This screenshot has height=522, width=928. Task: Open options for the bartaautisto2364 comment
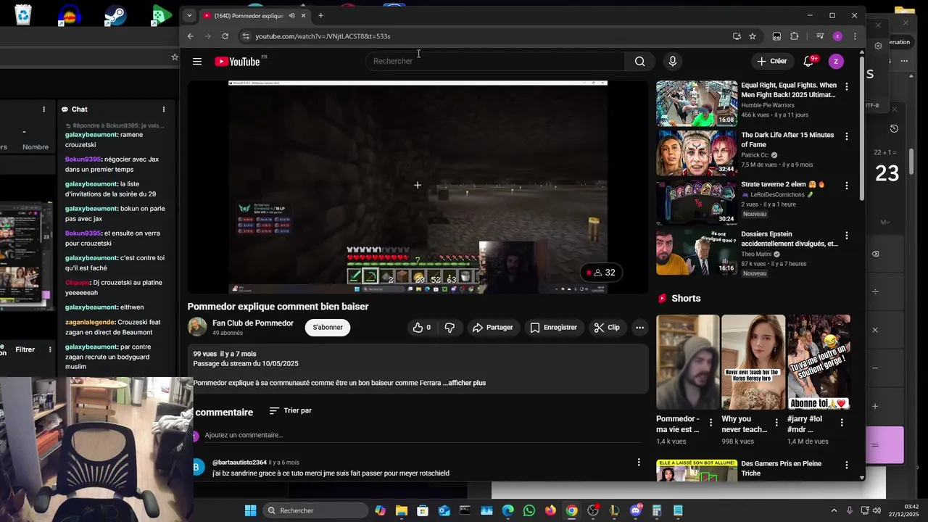[639, 462]
